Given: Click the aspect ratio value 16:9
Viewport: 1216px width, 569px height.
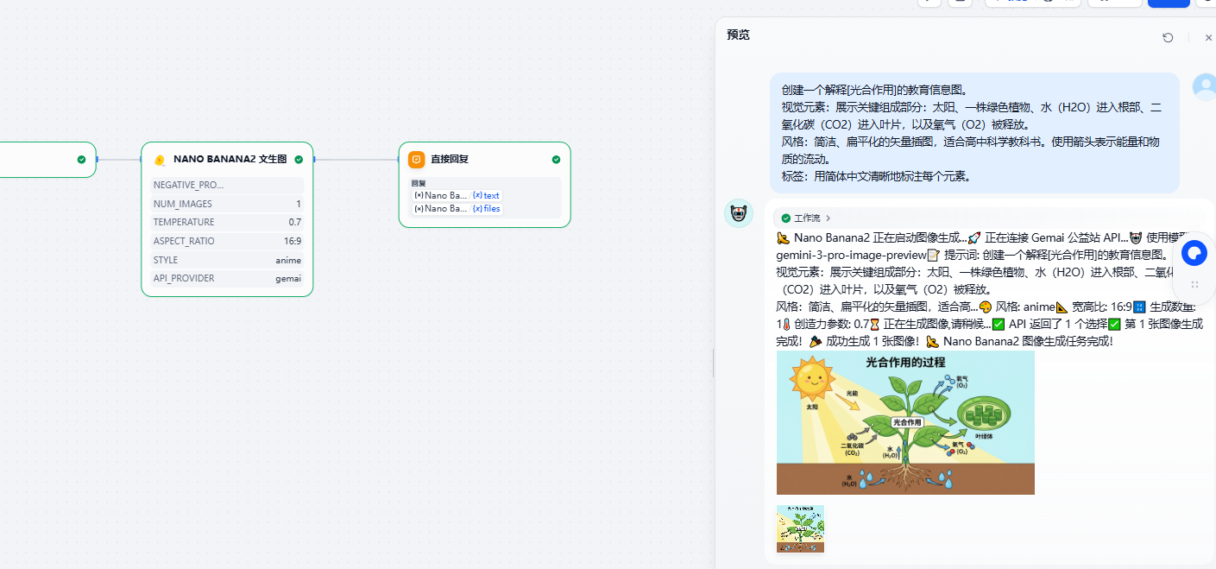Looking at the screenshot, I should click(x=293, y=241).
